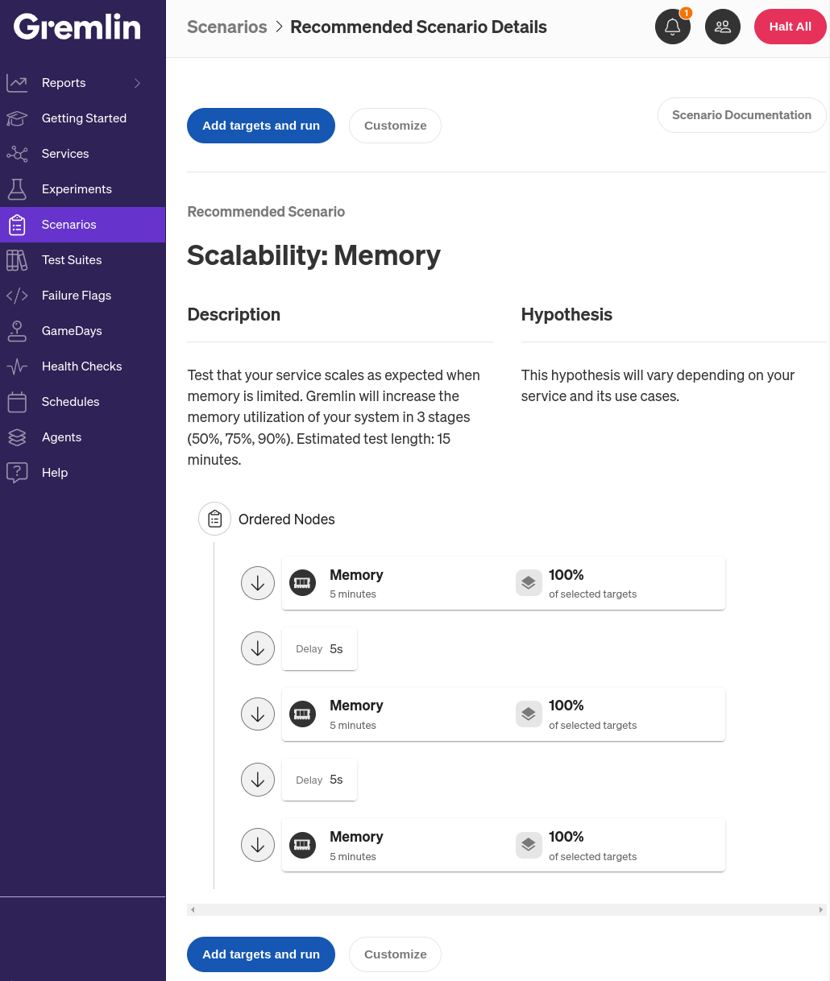Click the bottom Customize button
The width and height of the screenshot is (830, 981).
[x=396, y=954]
